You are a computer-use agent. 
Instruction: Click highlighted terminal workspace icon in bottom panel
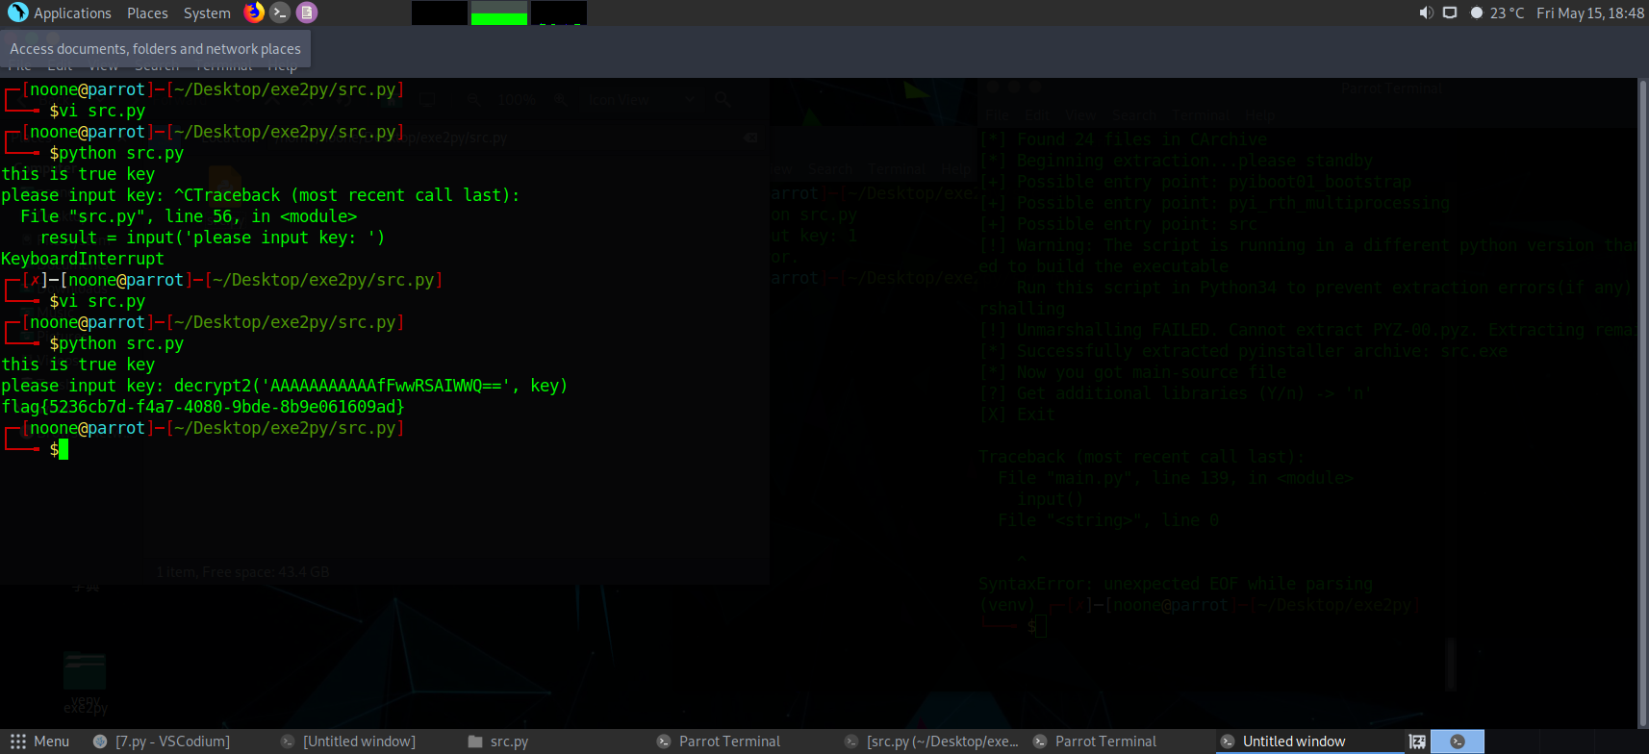pyautogui.click(x=1458, y=741)
